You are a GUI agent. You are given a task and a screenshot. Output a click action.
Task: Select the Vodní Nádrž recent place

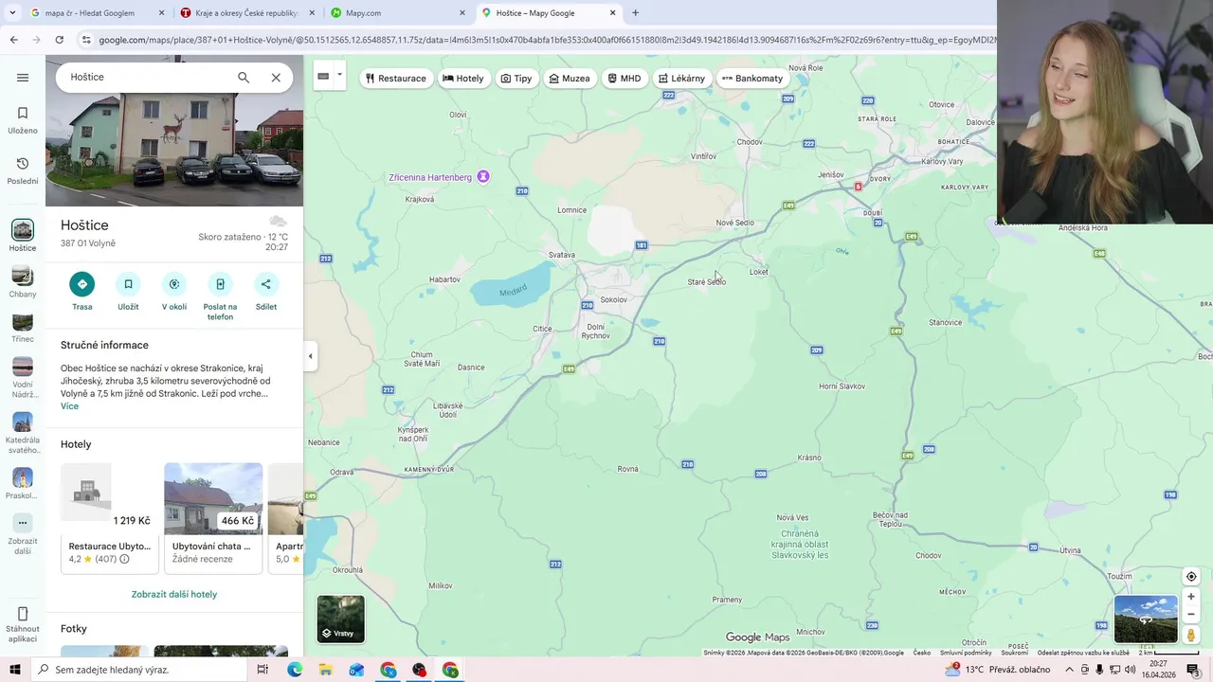pyautogui.click(x=23, y=378)
